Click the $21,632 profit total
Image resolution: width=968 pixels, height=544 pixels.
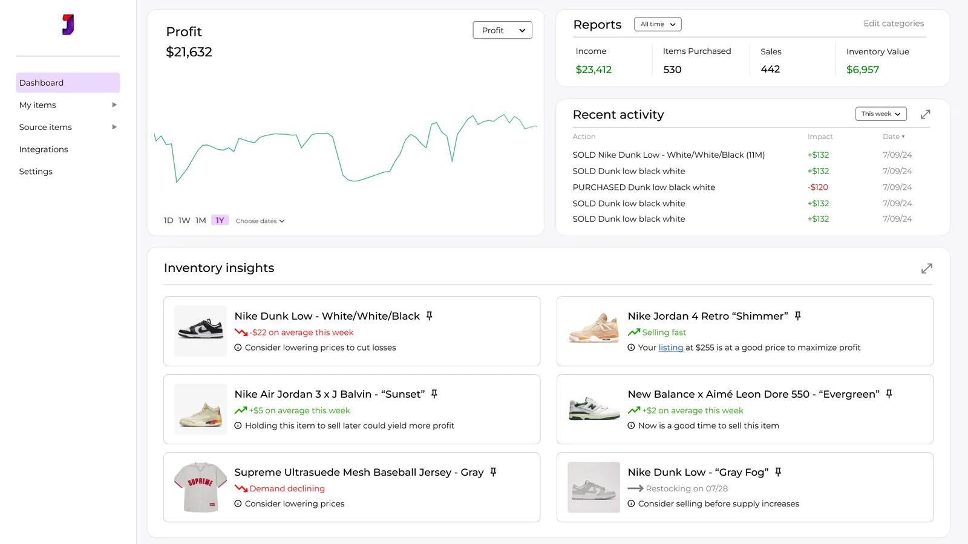tap(189, 52)
